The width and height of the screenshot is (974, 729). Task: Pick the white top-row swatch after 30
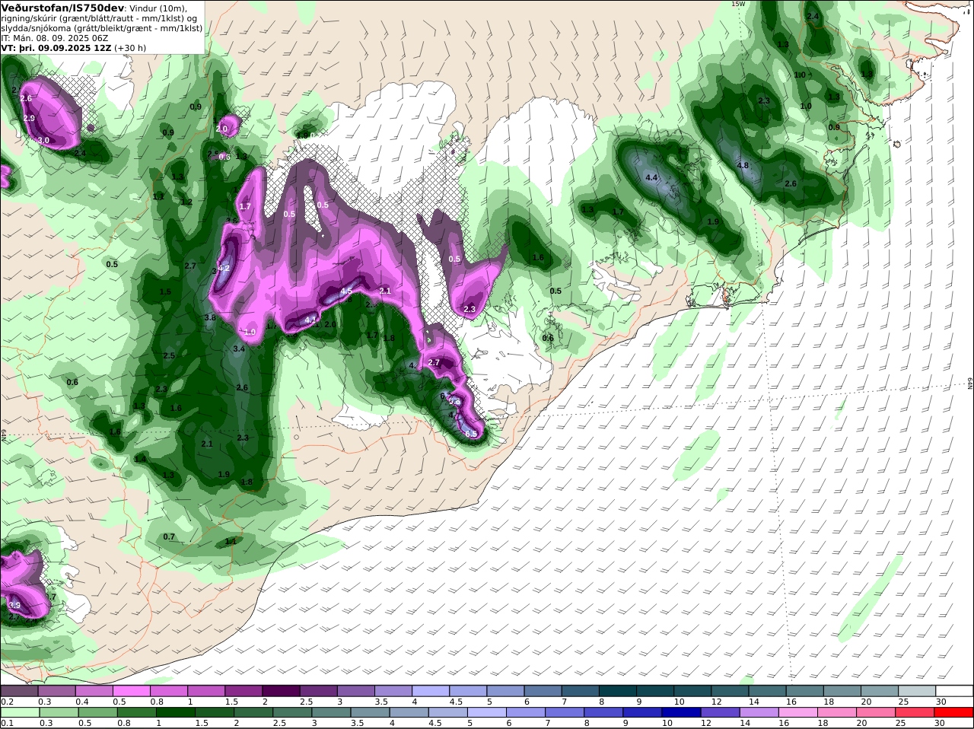pos(955,691)
